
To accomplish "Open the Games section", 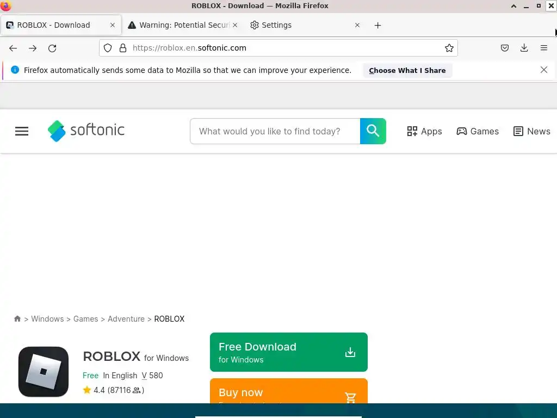I will pyautogui.click(x=478, y=131).
